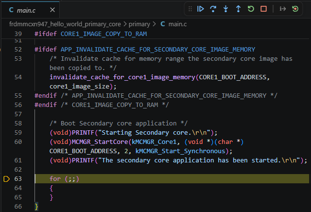Close the main.c editor tab
Viewport: 311px width, 212px height.
[52, 10]
